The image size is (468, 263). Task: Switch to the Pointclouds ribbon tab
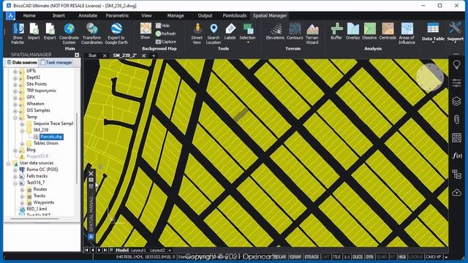coord(235,15)
